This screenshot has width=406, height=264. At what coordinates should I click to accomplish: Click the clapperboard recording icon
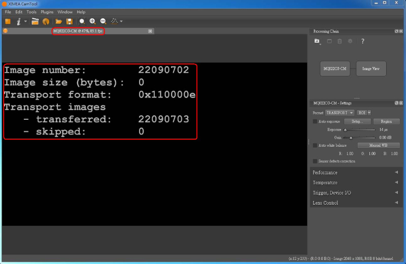point(35,21)
